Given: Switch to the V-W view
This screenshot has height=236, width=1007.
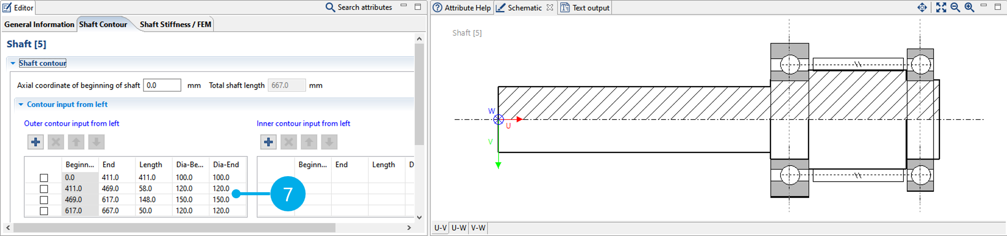Looking at the screenshot, I should pyautogui.click(x=478, y=227).
